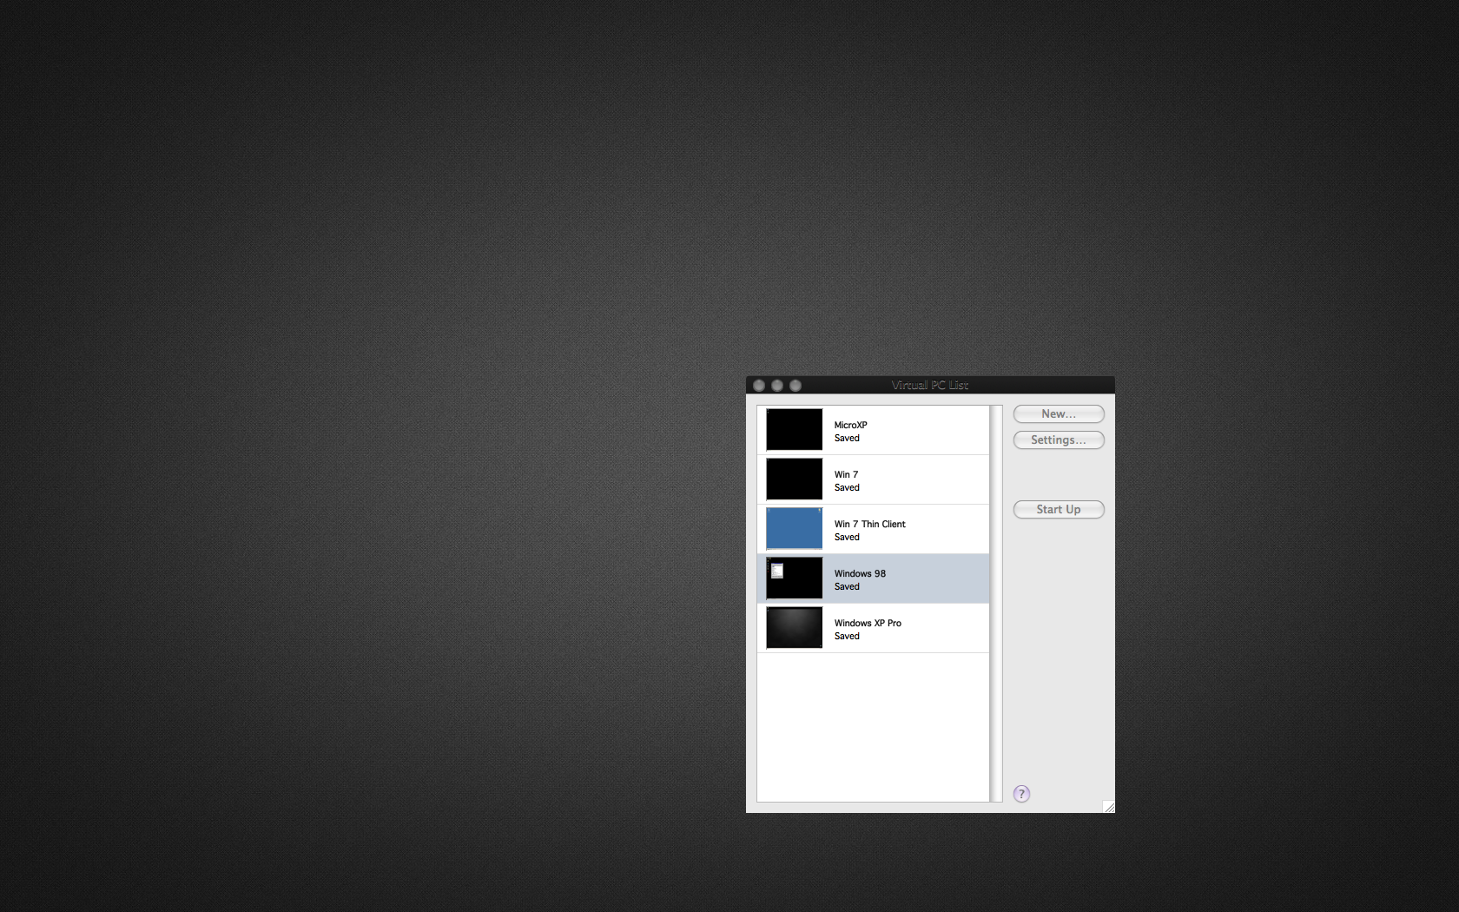Click the Saved status under MicroXP

tap(847, 438)
